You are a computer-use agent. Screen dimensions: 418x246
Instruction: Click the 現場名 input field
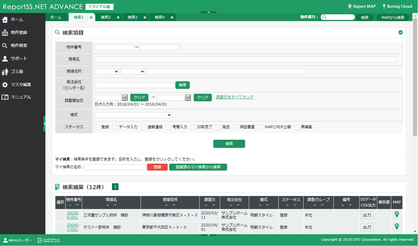pyautogui.click(x=246, y=59)
